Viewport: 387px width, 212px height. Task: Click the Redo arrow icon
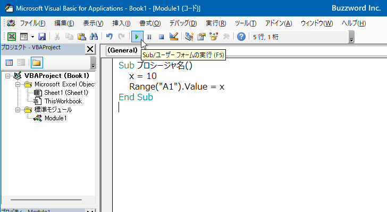tap(121, 37)
